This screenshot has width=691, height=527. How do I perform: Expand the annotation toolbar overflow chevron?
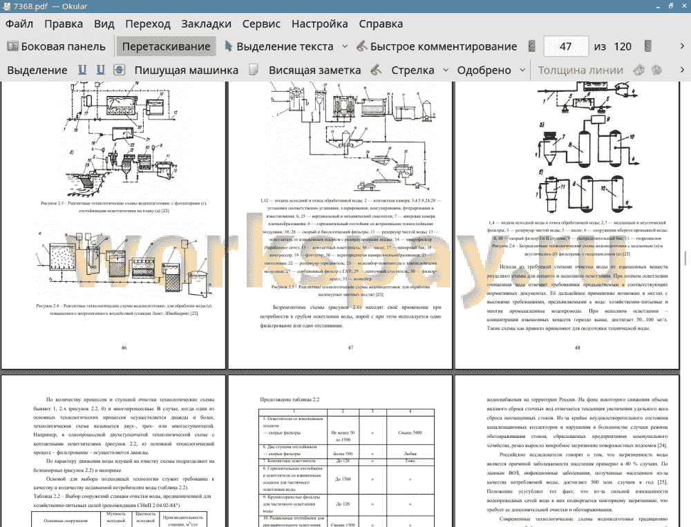tap(682, 70)
